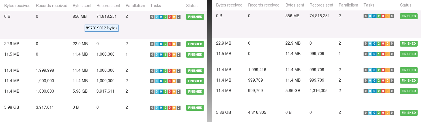This screenshot has width=421, height=122.
Task: Click the "897819012 bytes" tooltip
Action: tap(102, 28)
